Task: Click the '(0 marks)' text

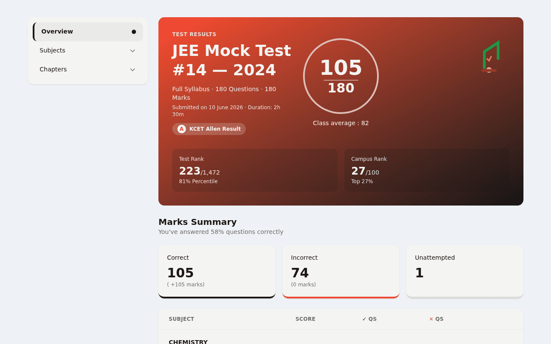Action: tap(303, 285)
